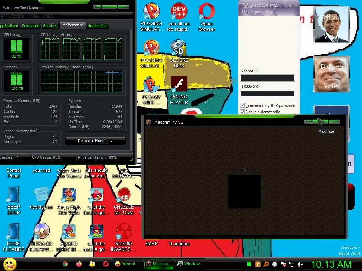This screenshot has width=362, height=271.
Task: Switch to Windows Task Manager taskbar button
Action: click(x=190, y=264)
